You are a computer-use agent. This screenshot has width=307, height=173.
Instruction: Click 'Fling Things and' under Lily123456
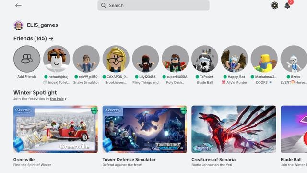click(x=145, y=82)
